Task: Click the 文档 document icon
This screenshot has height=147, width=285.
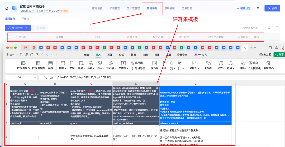Action: coord(72,65)
